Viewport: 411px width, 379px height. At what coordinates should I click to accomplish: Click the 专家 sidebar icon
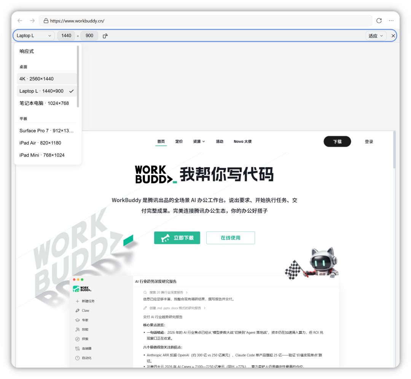point(77,320)
